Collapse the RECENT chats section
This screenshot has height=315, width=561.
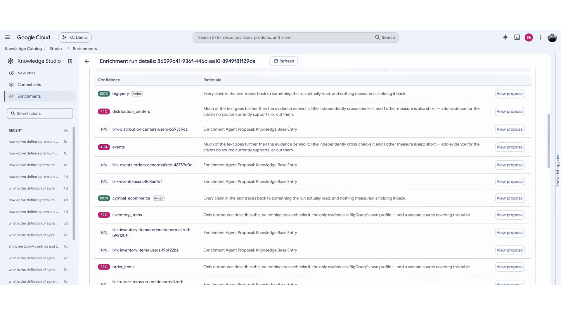click(65, 131)
